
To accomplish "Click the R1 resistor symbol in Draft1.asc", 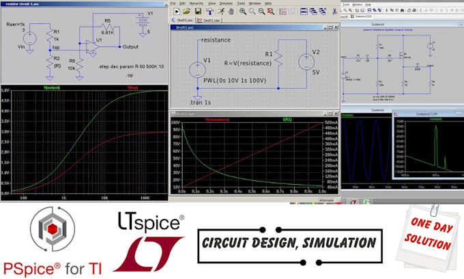I will click(278, 58).
